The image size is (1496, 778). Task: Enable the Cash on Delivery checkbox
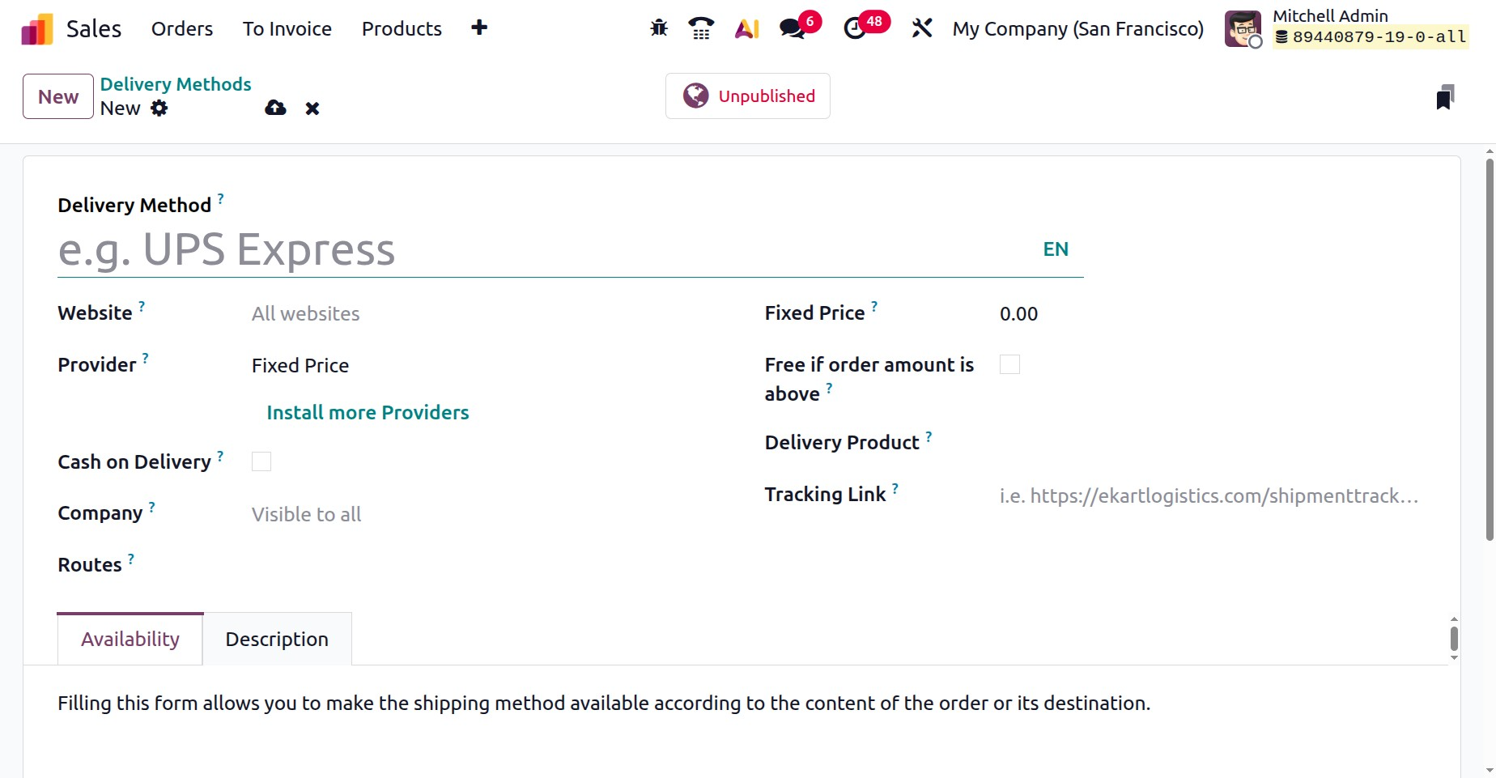[261, 461]
